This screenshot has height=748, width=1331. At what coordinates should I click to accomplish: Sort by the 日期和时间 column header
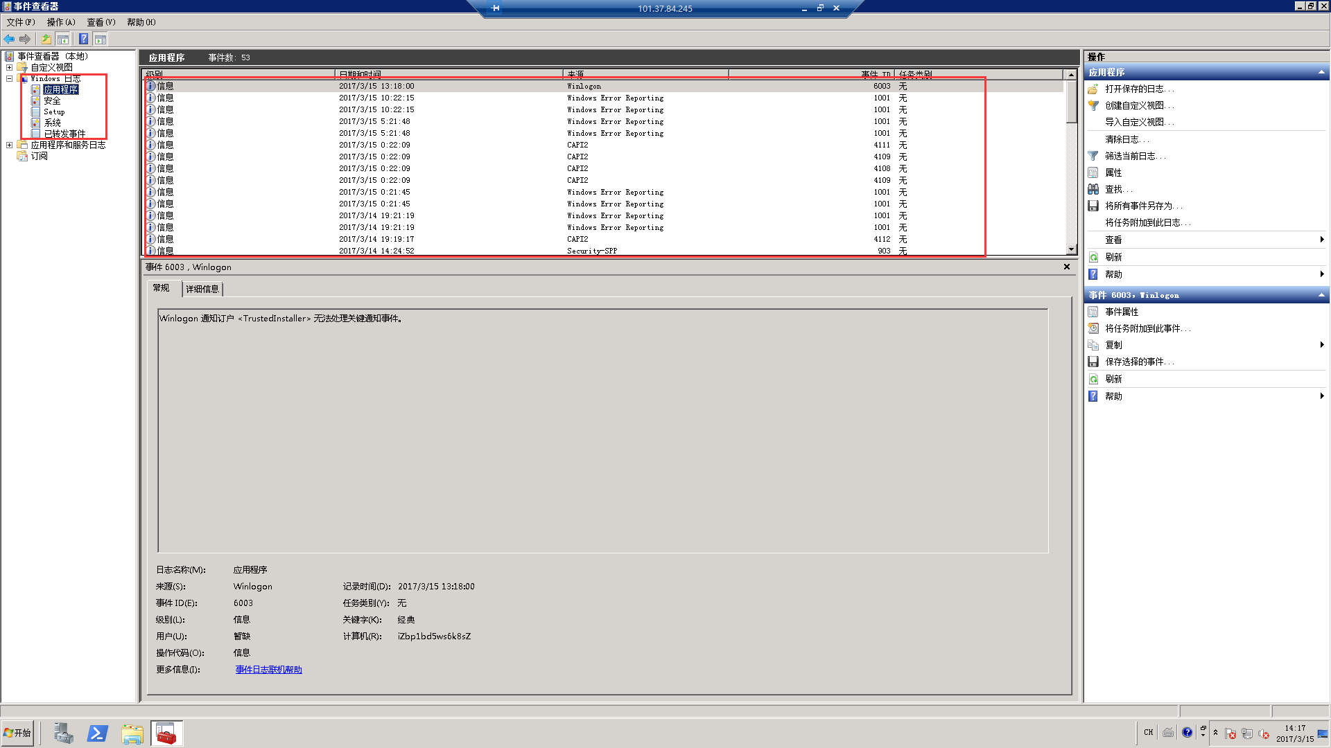pos(449,74)
